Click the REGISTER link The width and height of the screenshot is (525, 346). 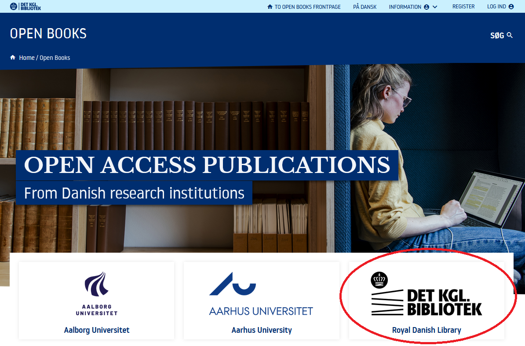pos(463,6)
